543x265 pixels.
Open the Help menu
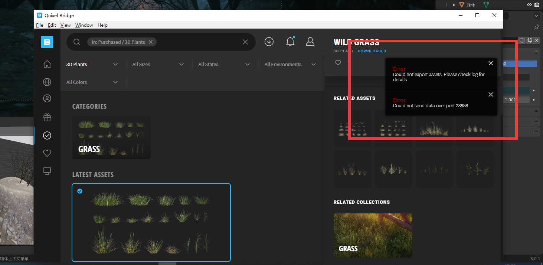click(102, 25)
